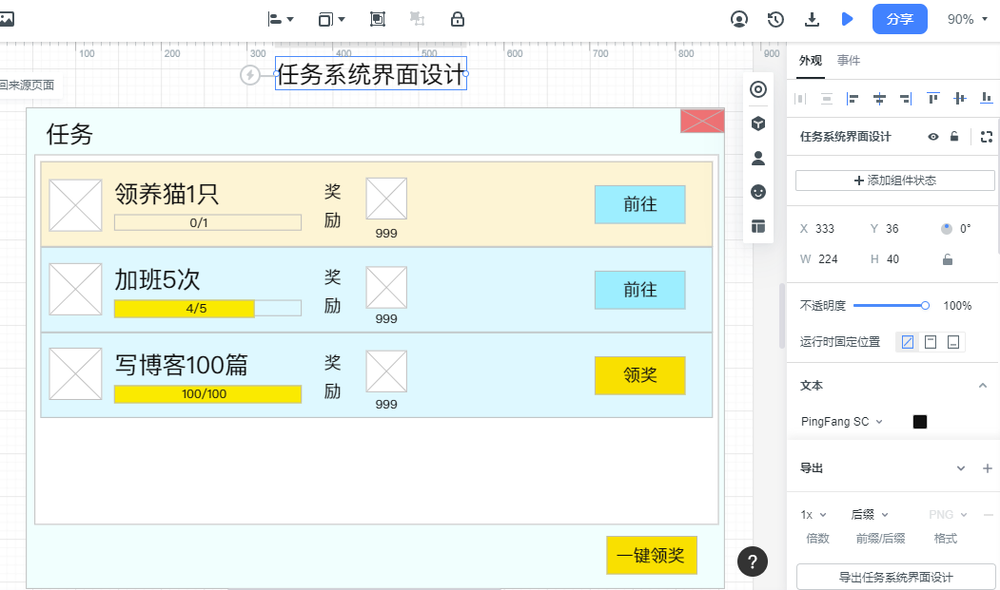Screen dimensions: 1000x590
Task: Click the layout template icon in side strip
Action: [x=758, y=226]
